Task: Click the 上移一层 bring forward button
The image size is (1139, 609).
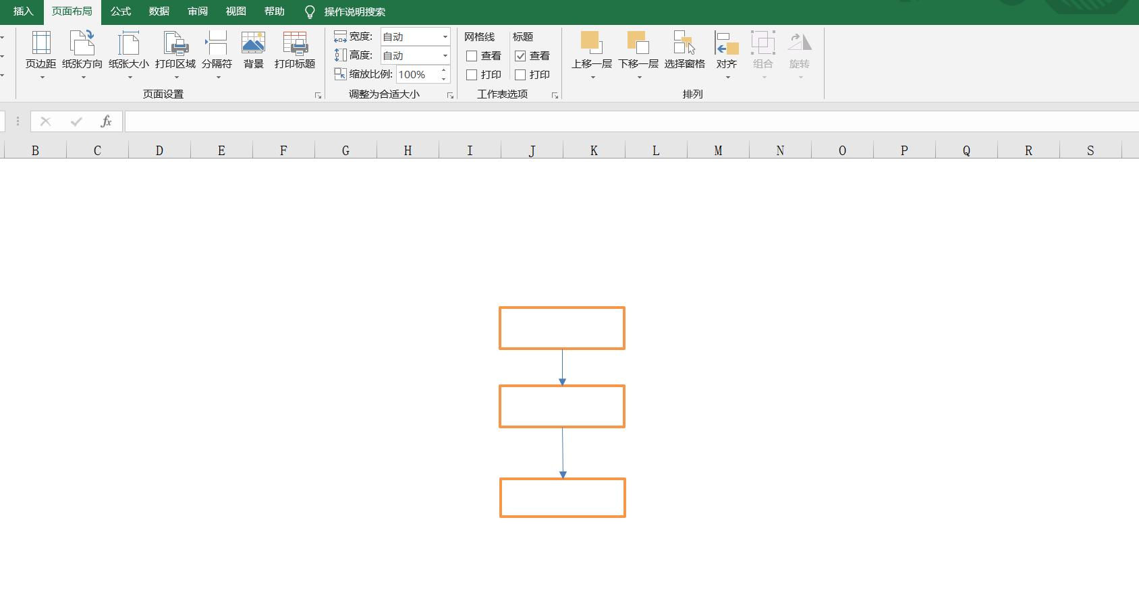Action: pos(591,43)
